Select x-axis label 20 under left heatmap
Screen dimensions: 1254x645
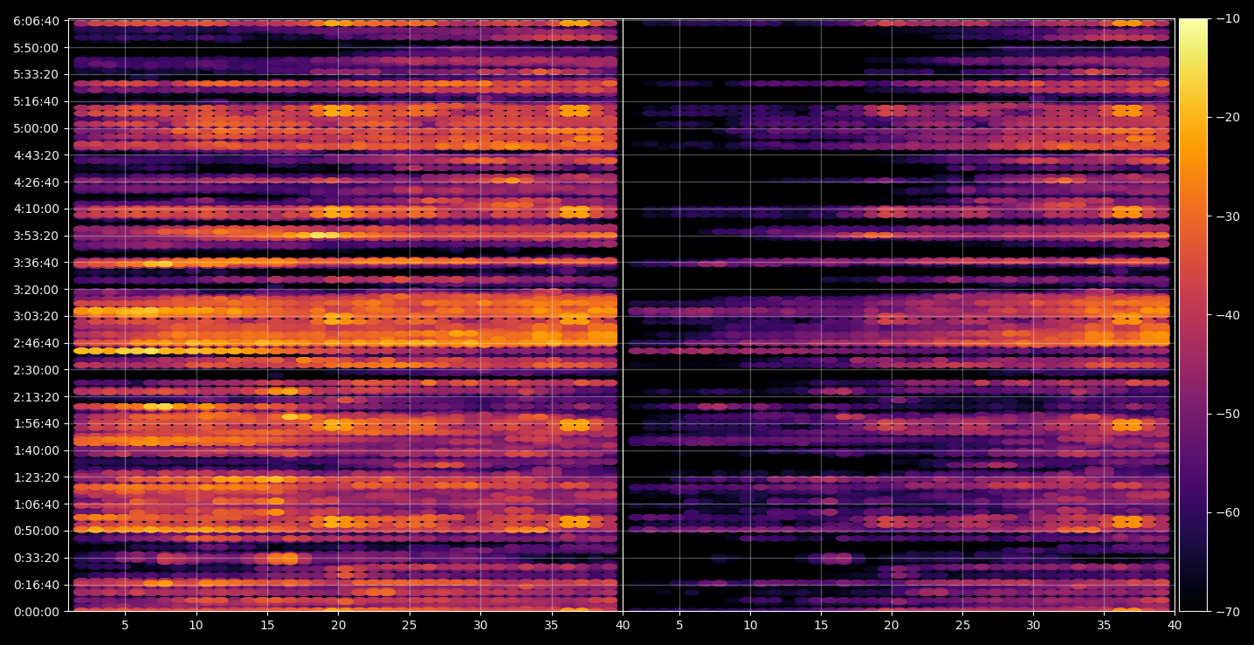tap(338, 625)
